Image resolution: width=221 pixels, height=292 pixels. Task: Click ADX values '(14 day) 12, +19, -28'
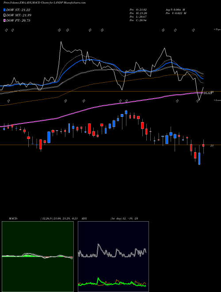coord(124,219)
